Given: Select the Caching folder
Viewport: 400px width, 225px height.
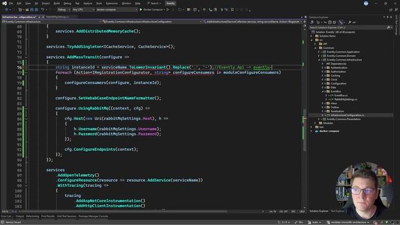Looking at the screenshot, I should pos(335,76).
